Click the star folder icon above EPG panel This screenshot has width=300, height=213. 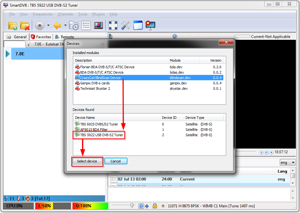(110, 36)
